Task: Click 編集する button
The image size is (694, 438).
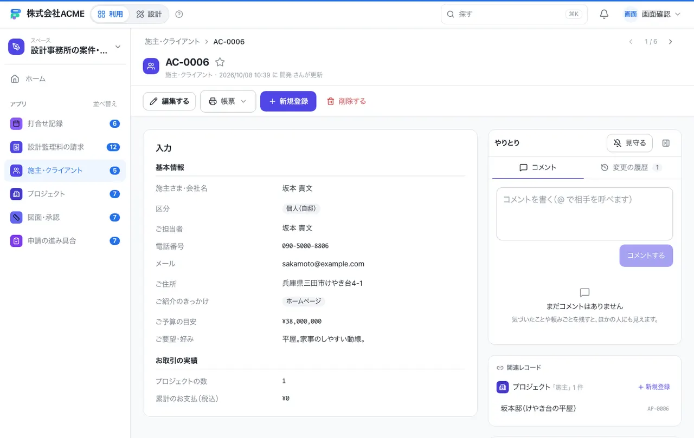Action: pos(169,101)
